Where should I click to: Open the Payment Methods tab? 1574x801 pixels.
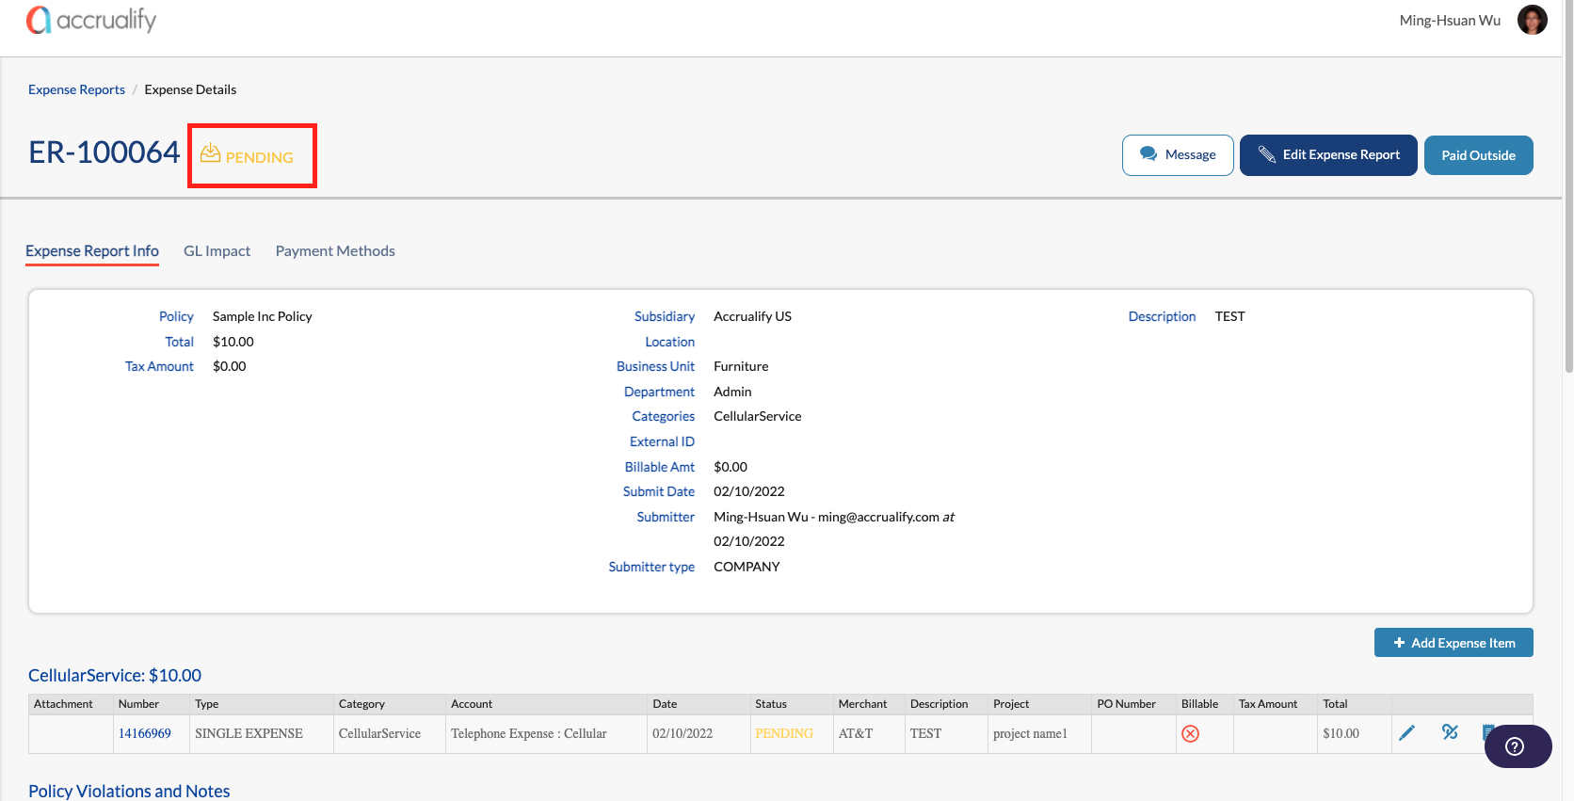335,251
